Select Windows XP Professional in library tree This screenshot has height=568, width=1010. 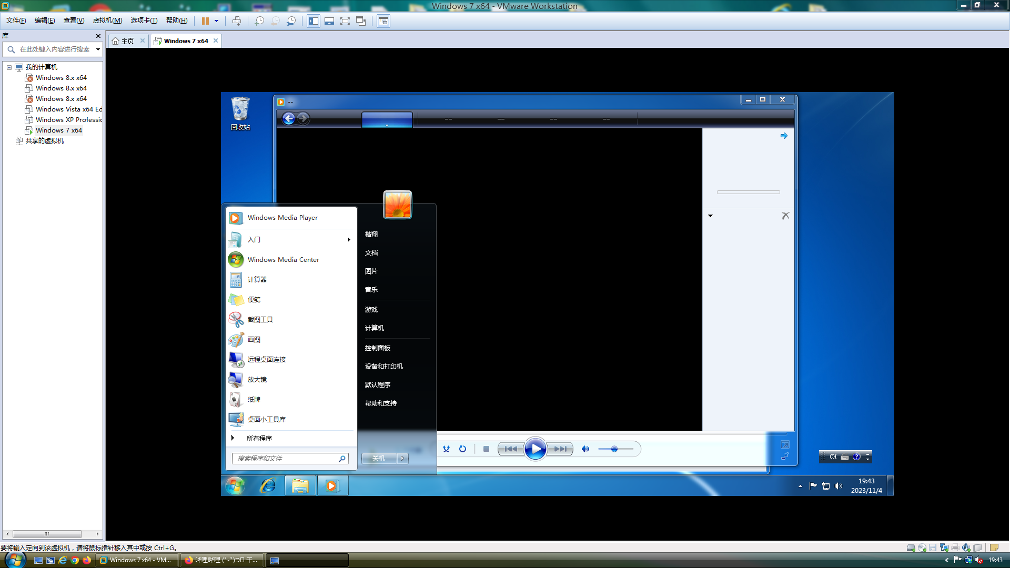point(64,120)
